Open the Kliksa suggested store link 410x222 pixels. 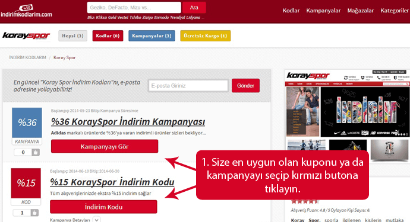pyautogui.click(x=102, y=17)
